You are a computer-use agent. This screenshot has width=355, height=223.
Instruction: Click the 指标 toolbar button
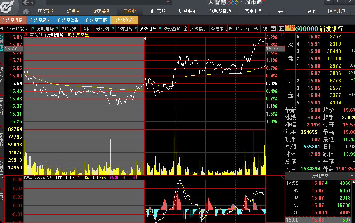86,29
